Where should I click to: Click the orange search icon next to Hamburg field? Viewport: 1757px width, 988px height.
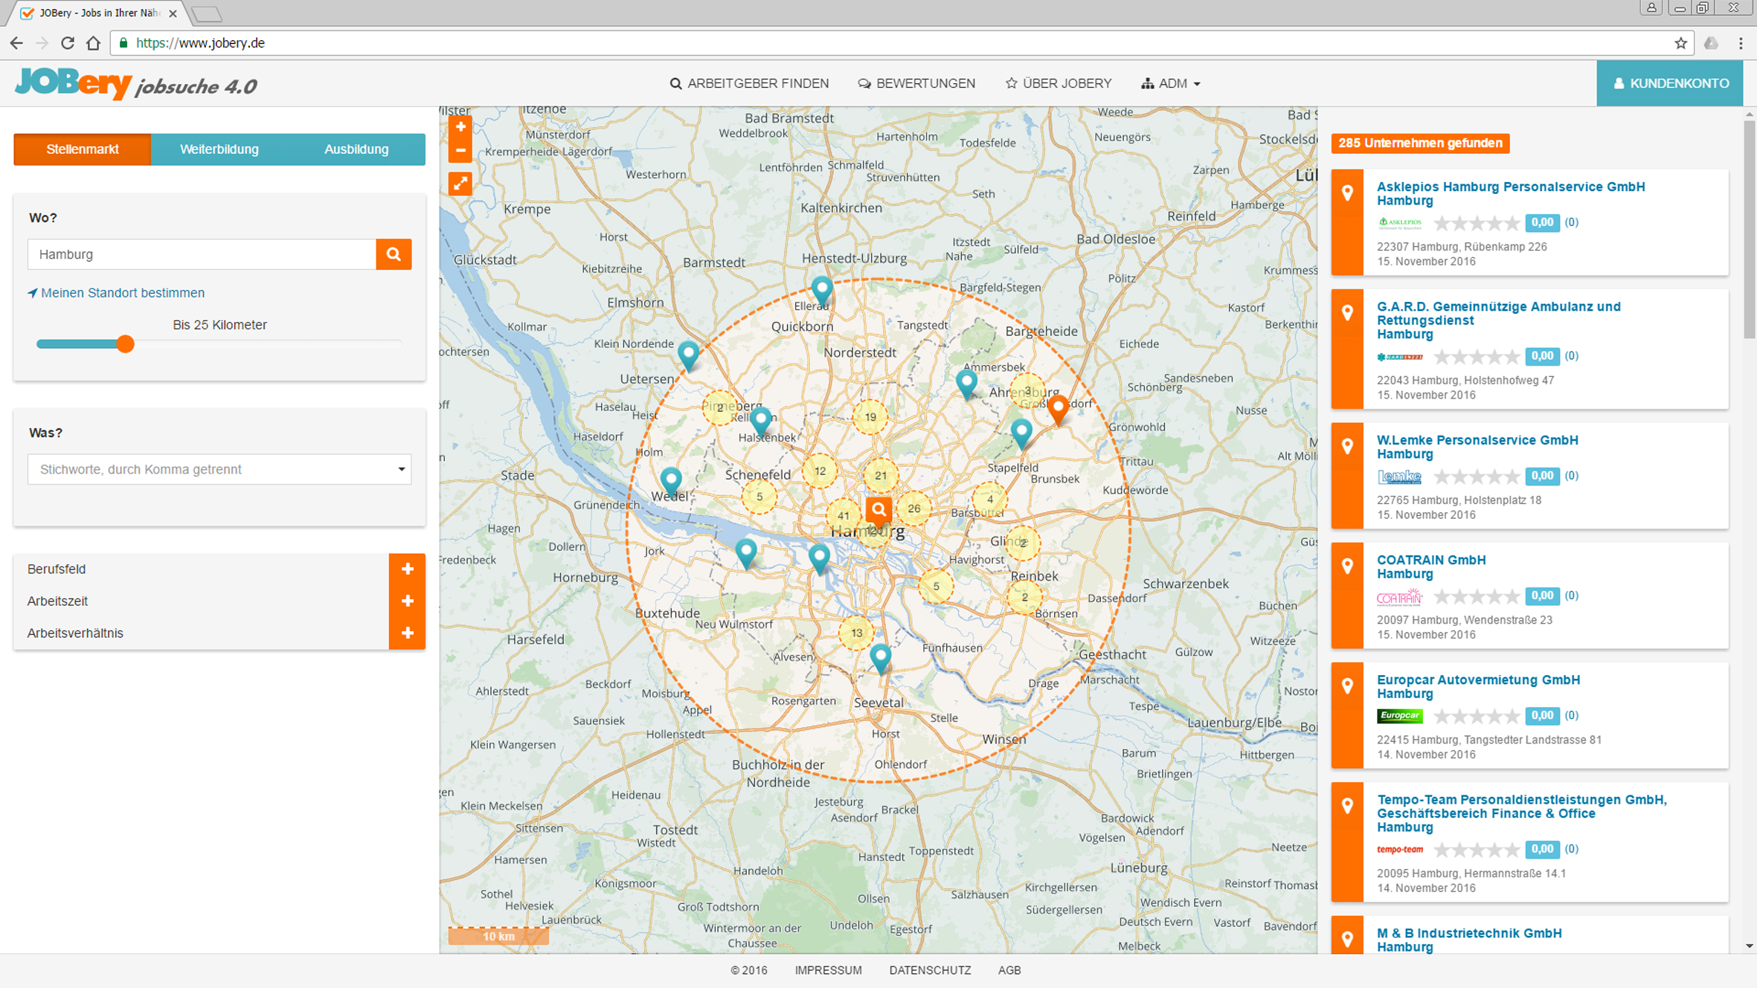pos(394,254)
